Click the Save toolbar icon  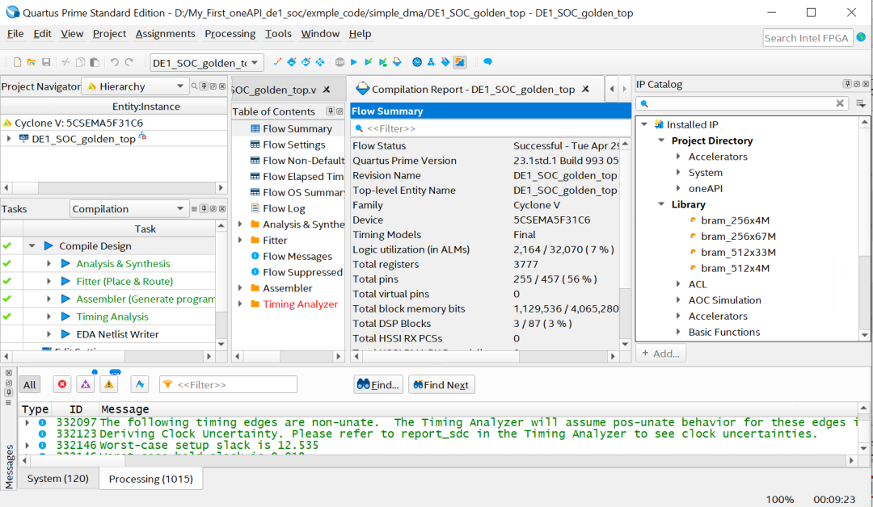(46, 62)
